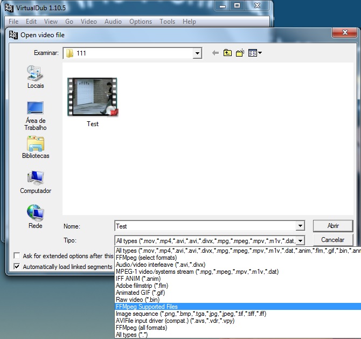
Task: Open Locais recent places shortcut
Action: (x=35, y=77)
